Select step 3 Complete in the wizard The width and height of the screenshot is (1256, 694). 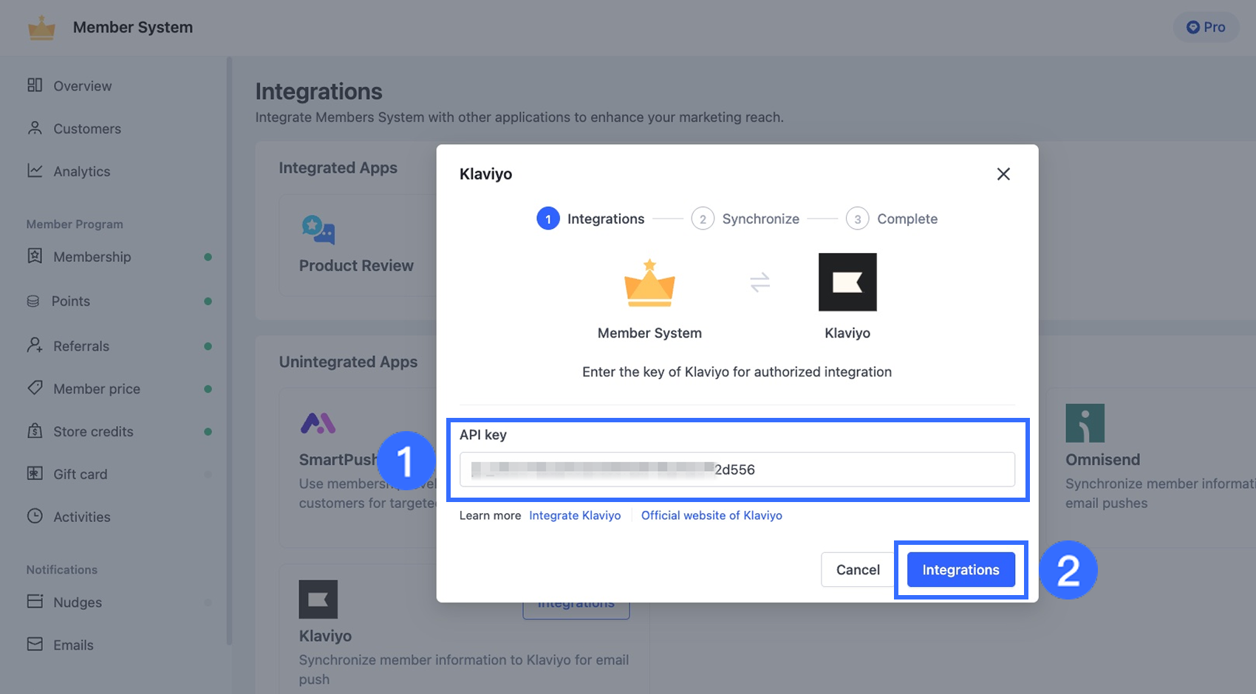pyautogui.click(x=891, y=219)
